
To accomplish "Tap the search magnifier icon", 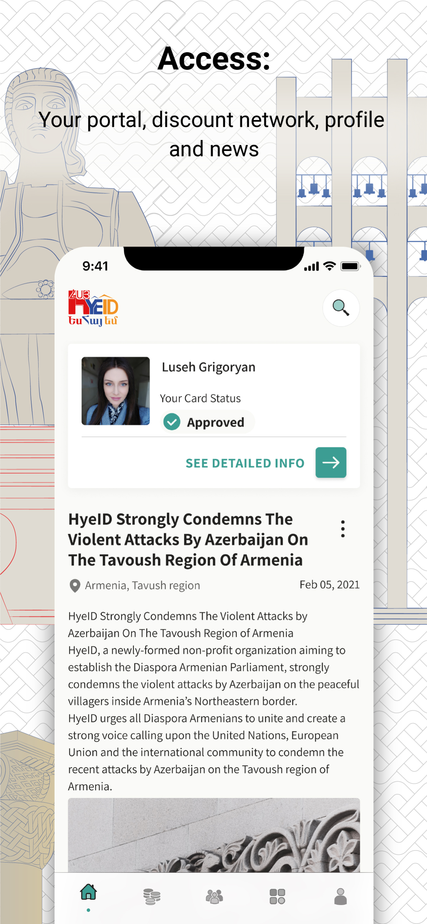I will (341, 308).
